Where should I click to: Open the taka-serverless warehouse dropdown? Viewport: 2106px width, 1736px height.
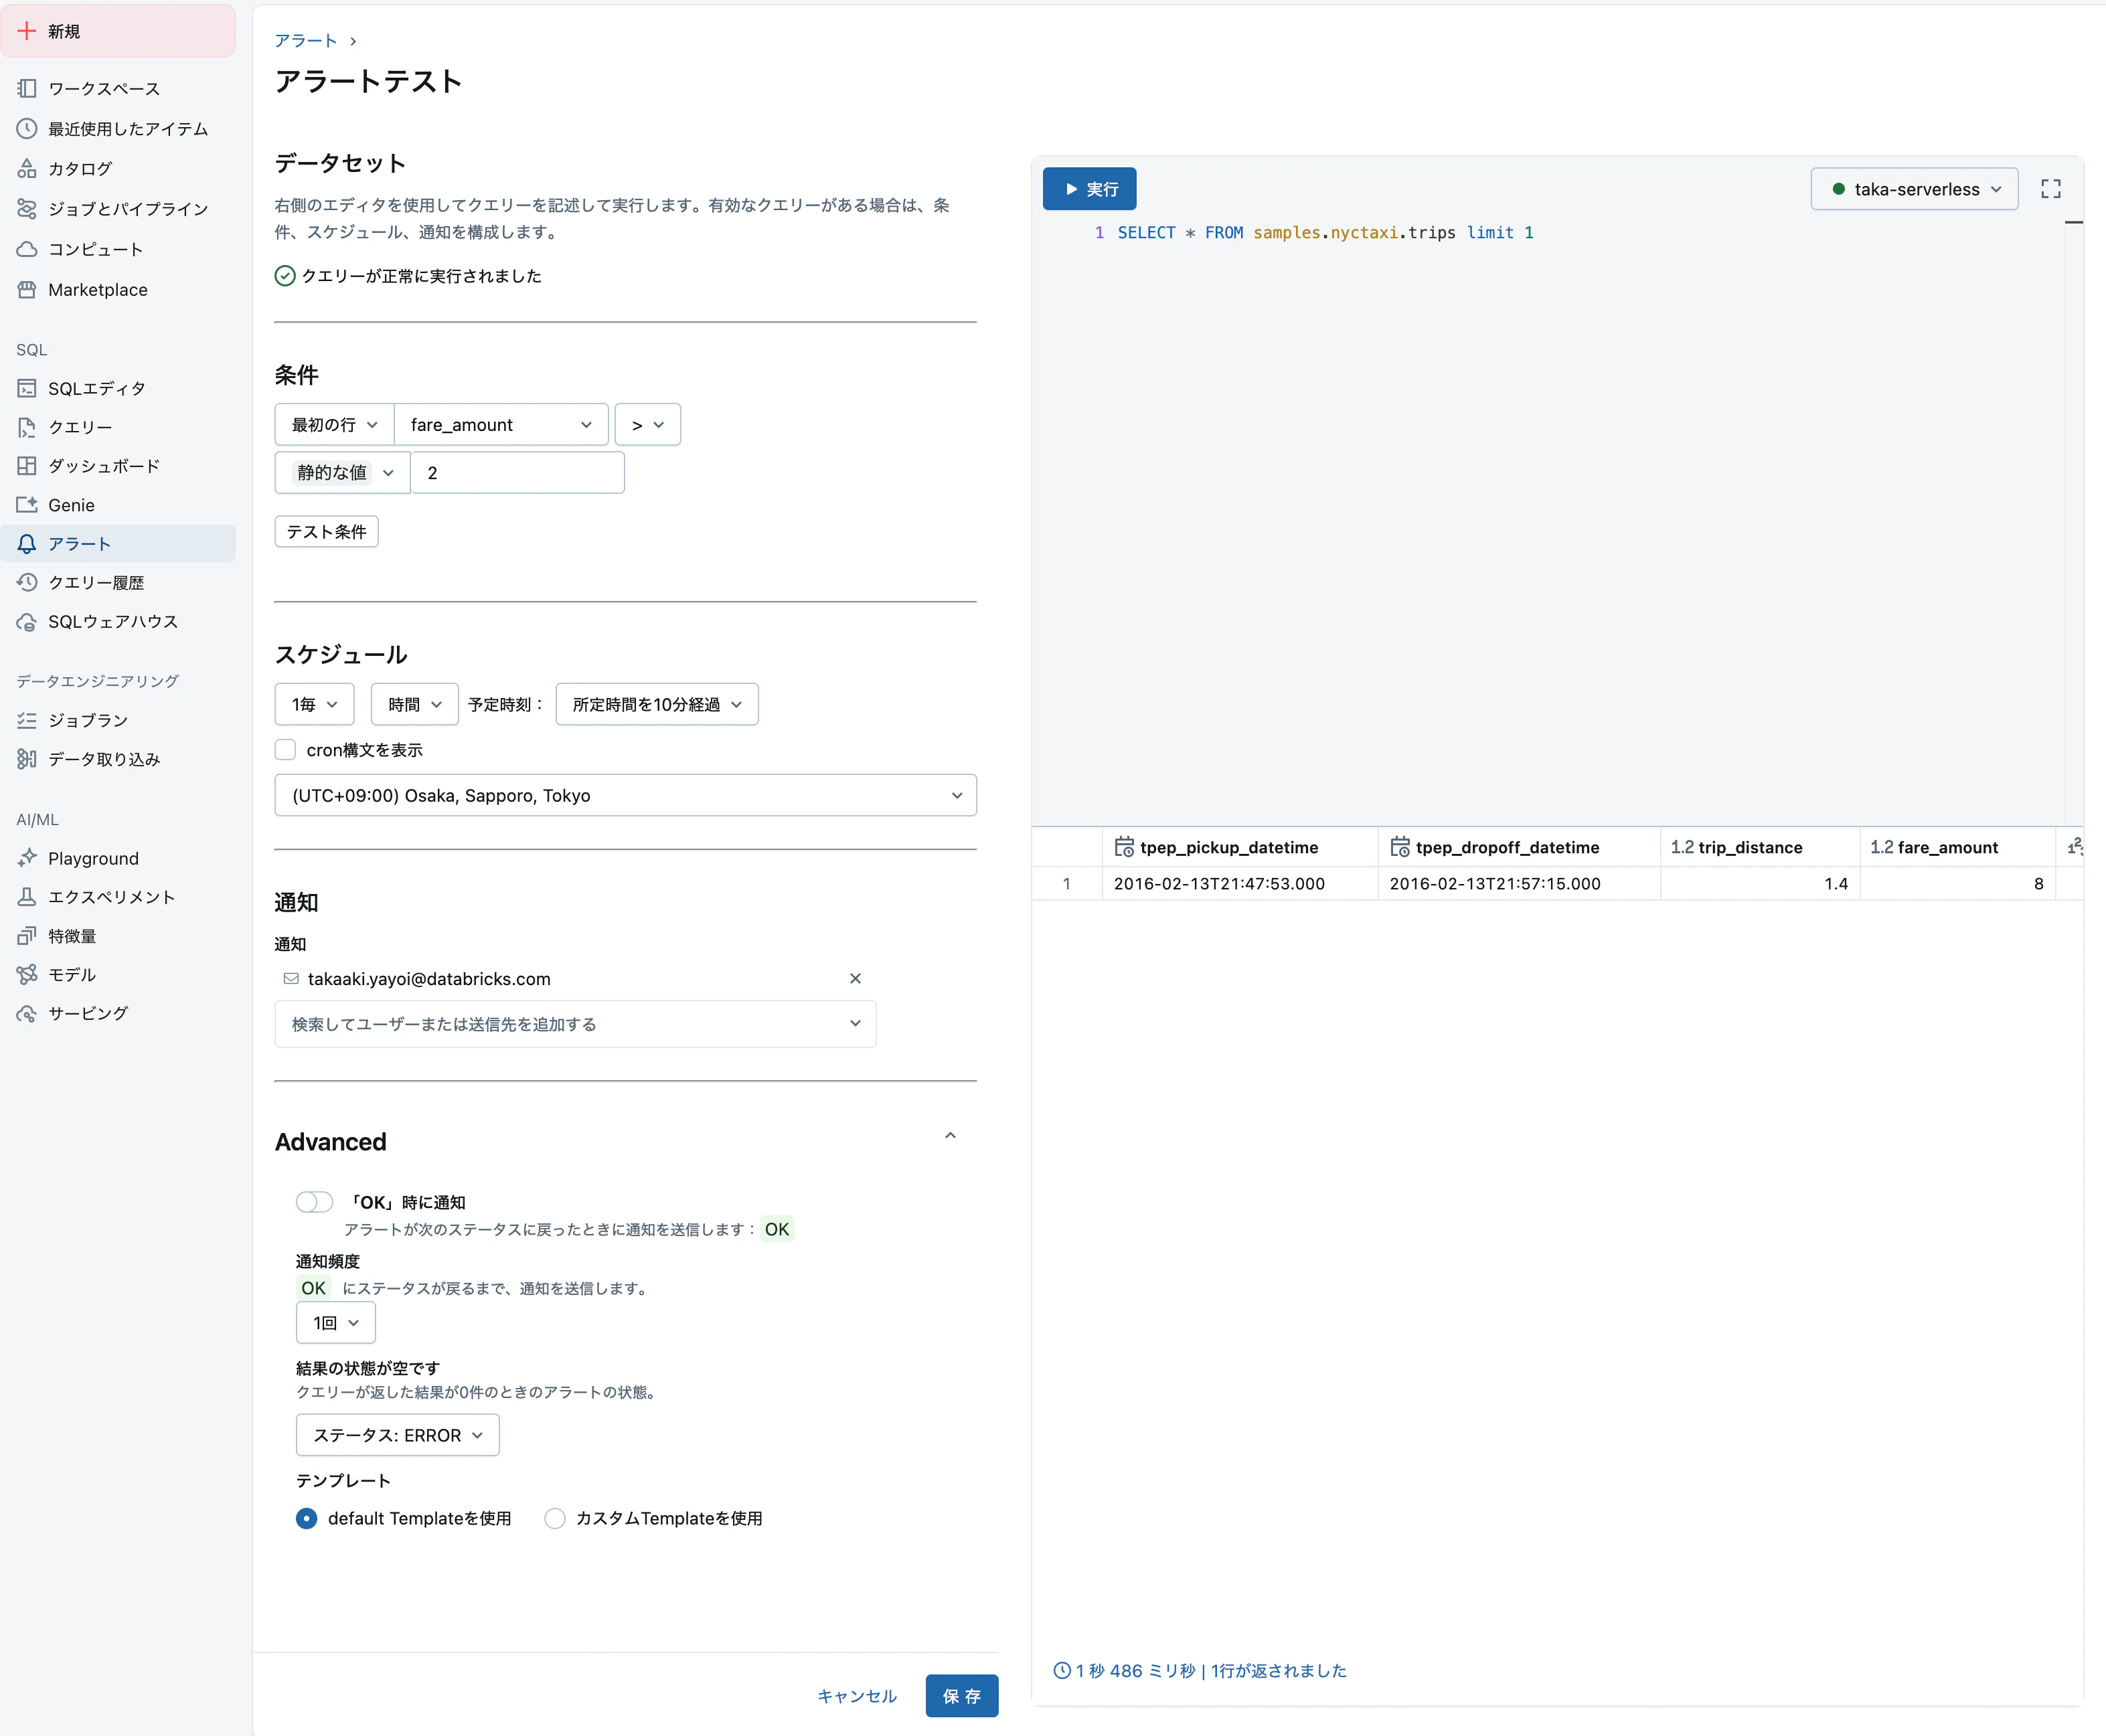click(1914, 189)
